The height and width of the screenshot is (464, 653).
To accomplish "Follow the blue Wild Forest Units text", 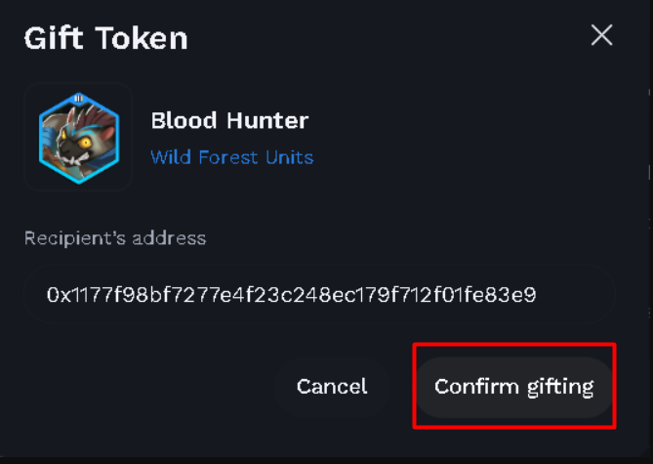I will click(x=232, y=157).
